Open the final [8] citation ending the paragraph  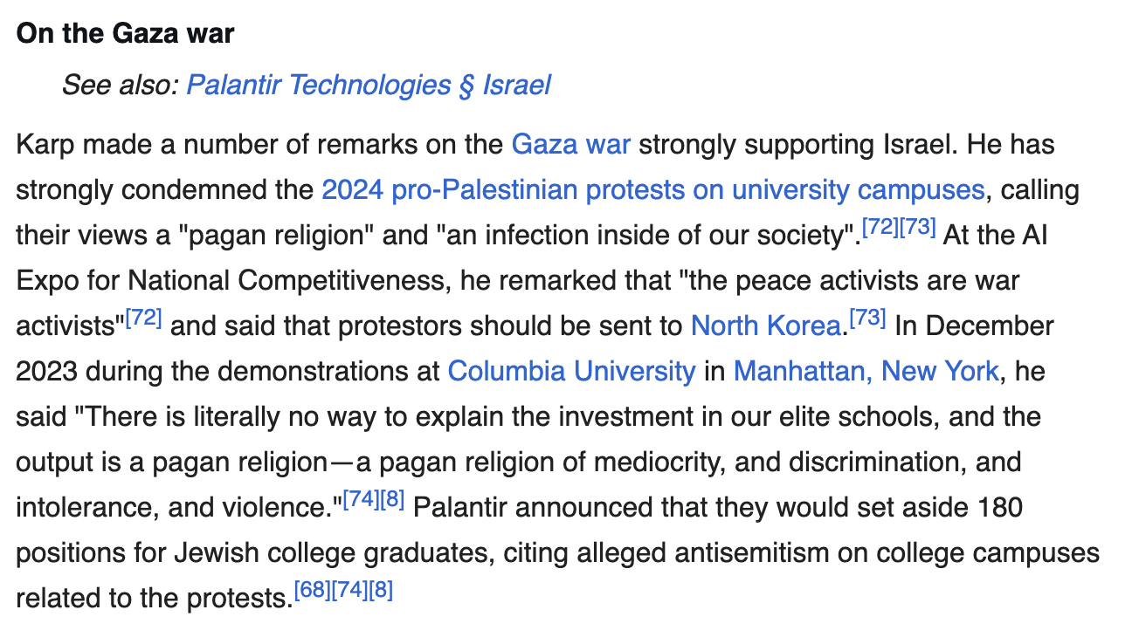pos(381,592)
